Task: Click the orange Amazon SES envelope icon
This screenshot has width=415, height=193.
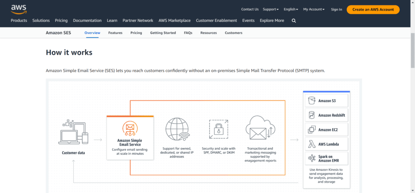Action: click(130, 129)
